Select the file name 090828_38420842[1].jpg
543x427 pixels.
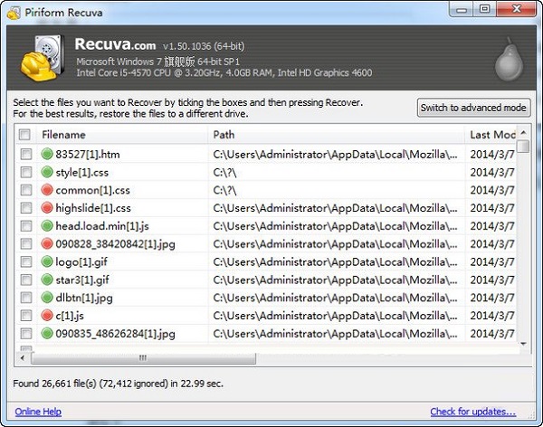tap(115, 244)
